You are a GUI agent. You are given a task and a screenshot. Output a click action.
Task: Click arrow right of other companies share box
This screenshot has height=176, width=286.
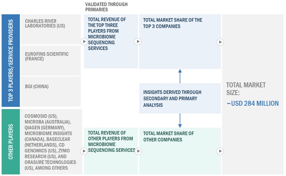click(x=220, y=151)
